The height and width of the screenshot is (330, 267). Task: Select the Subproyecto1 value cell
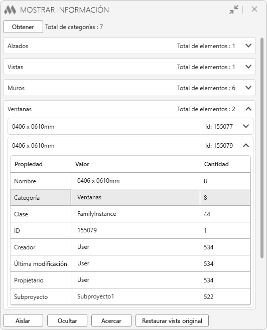tap(136, 296)
